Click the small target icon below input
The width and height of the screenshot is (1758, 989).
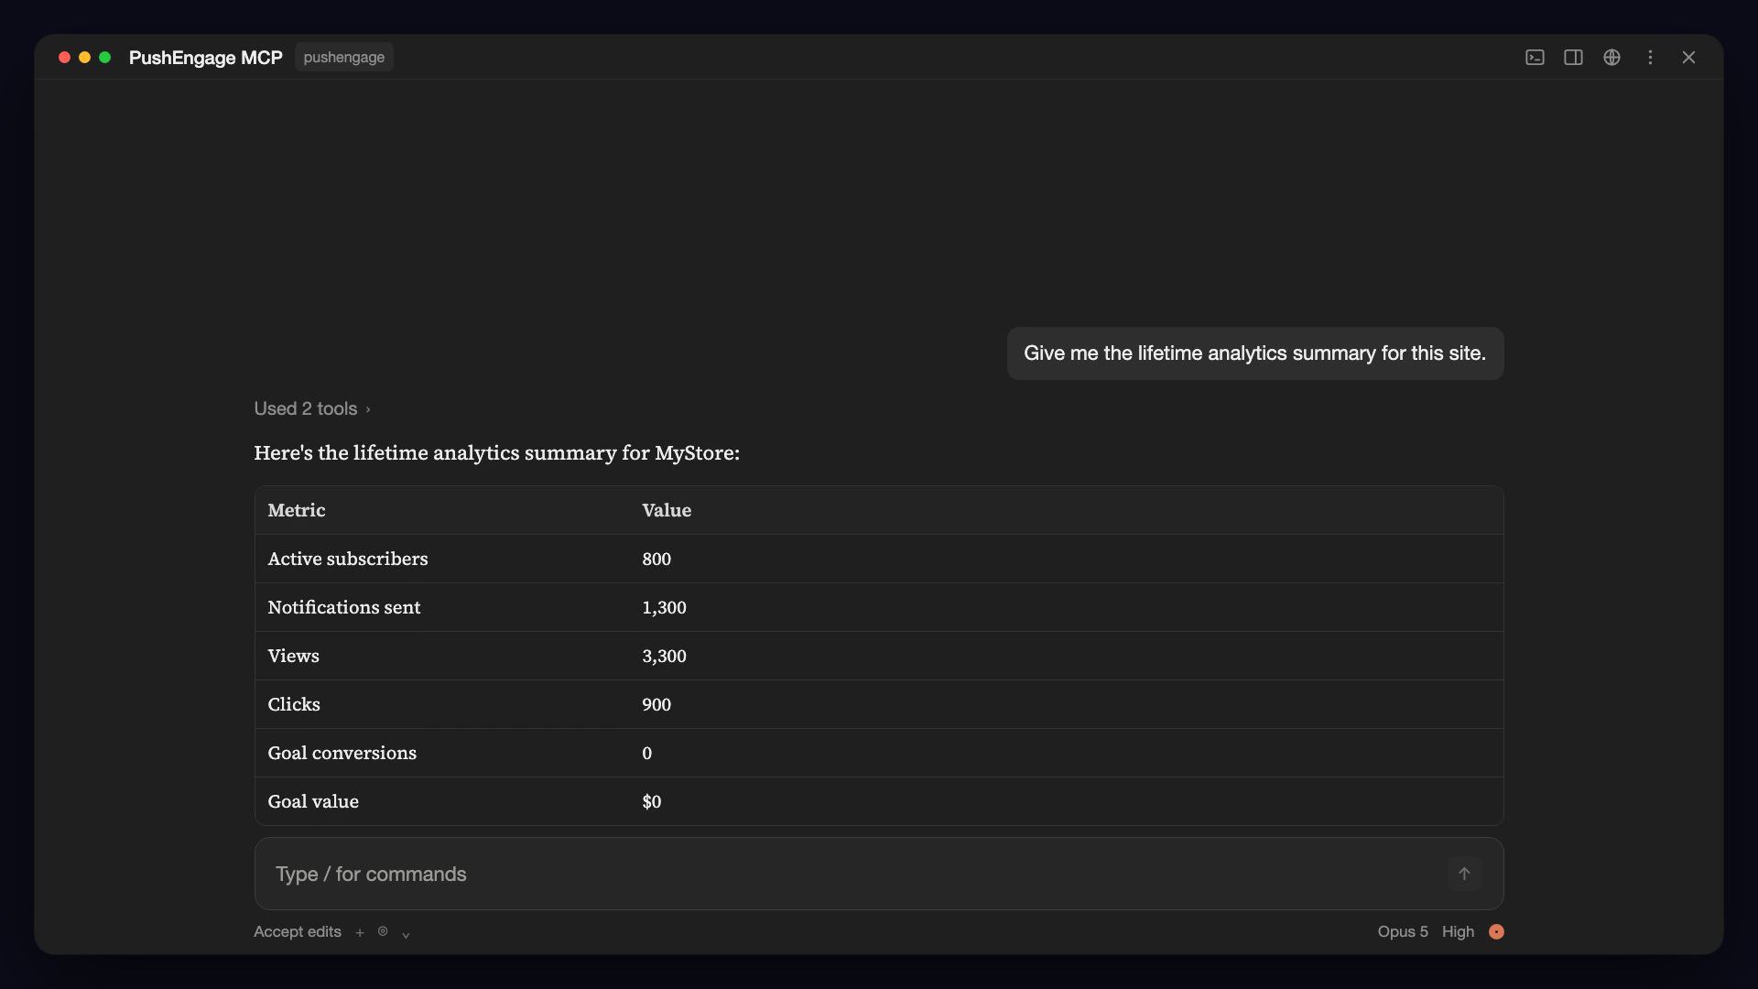pos(383,931)
